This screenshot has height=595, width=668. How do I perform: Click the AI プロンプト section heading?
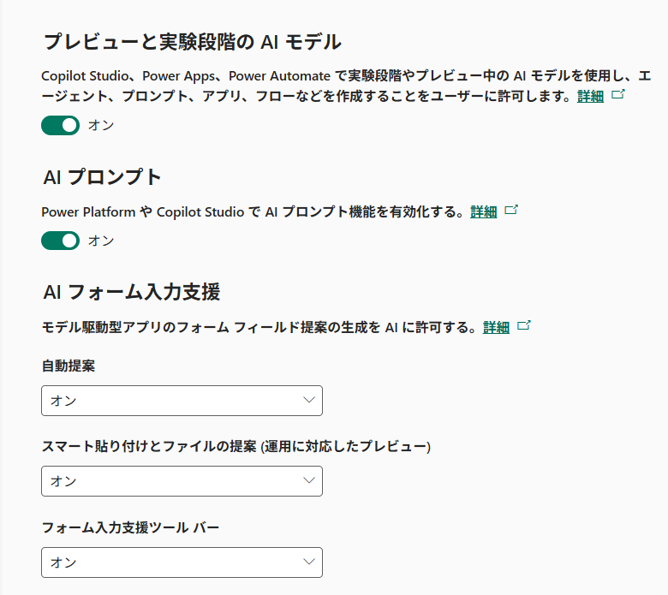point(102,177)
